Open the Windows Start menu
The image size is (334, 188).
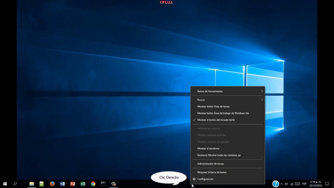5,184
